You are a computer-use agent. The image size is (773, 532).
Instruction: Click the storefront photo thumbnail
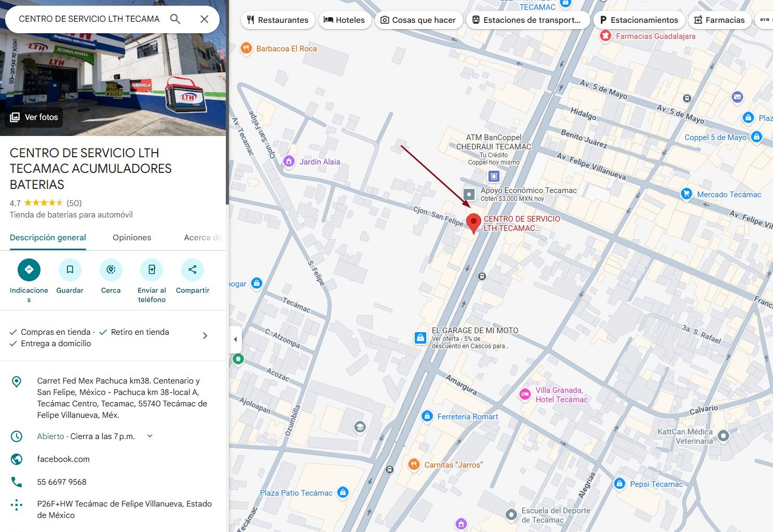pyautogui.click(x=113, y=68)
